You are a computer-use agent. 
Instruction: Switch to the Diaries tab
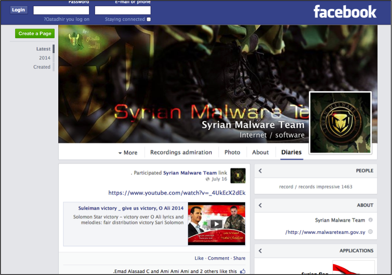pyautogui.click(x=291, y=152)
